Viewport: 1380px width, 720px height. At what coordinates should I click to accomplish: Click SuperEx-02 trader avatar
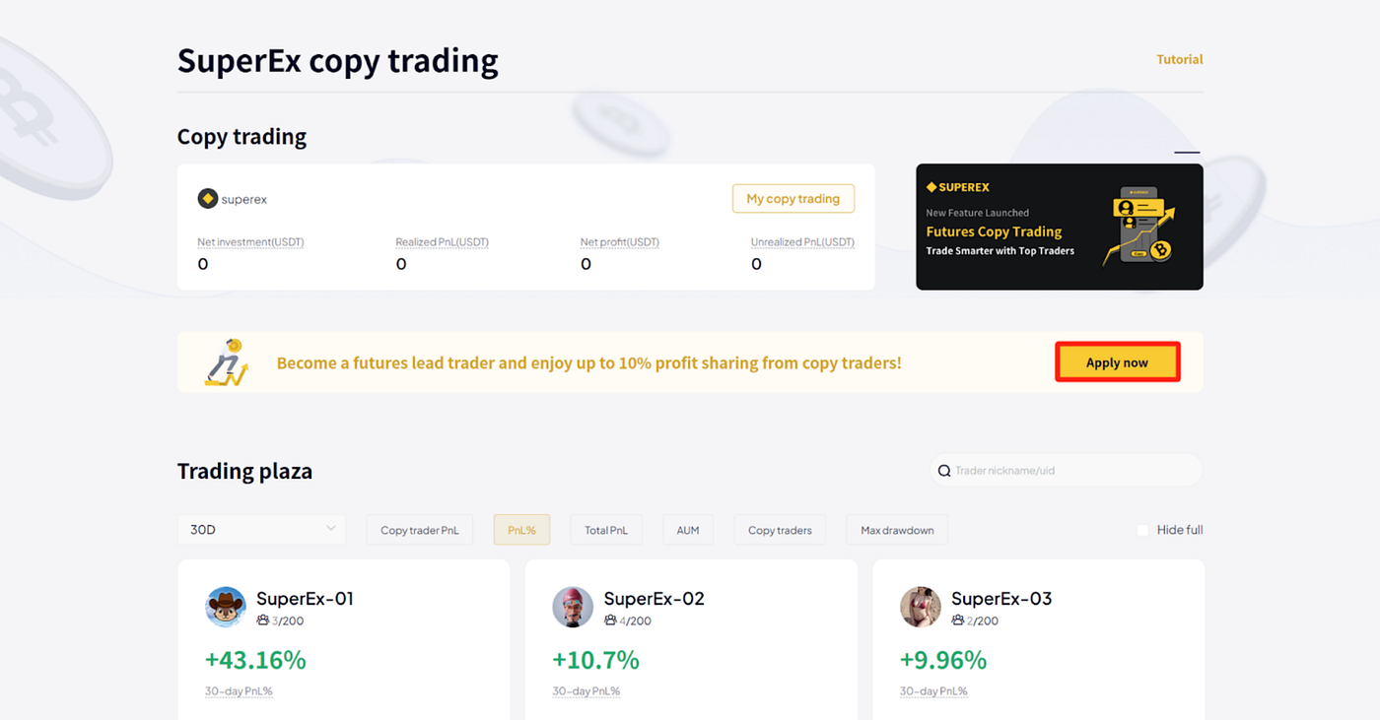[x=573, y=607]
